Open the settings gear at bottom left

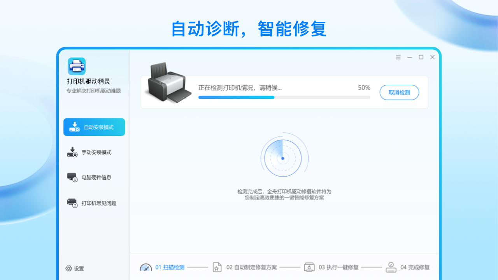coord(69,268)
